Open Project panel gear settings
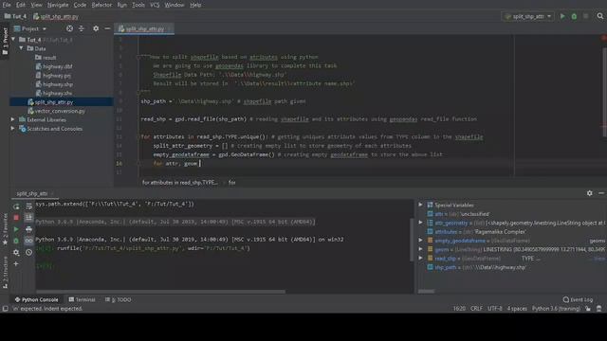The height and width of the screenshot is (341, 607). tap(96, 28)
